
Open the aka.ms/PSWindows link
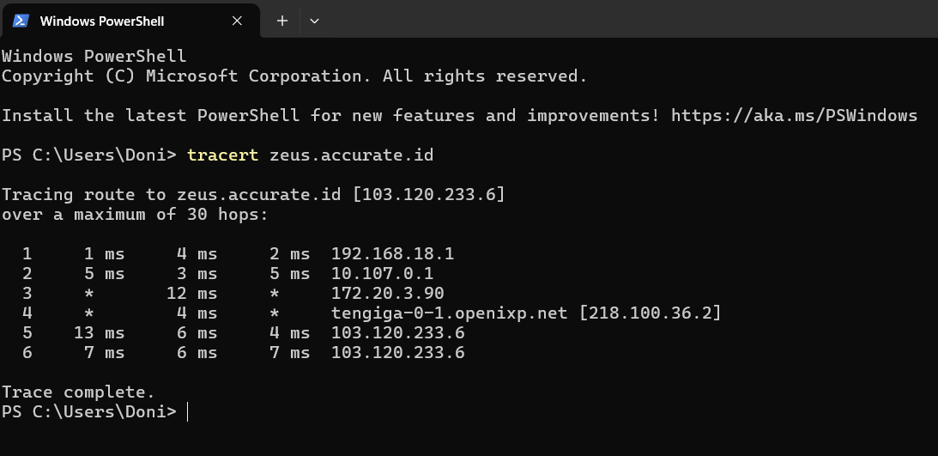tap(794, 115)
